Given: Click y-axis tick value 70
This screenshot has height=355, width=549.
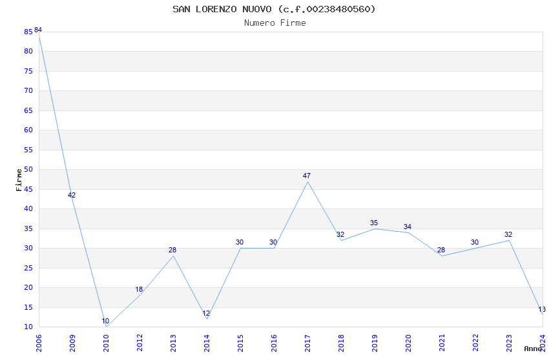Looking at the screenshot, I should [x=28, y=90].
